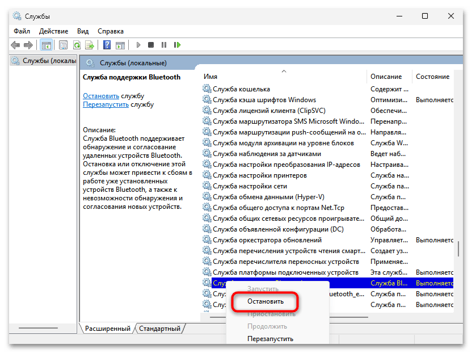
Task: Select Службы (локальные) node in left tree
Action: coord(44,61)
